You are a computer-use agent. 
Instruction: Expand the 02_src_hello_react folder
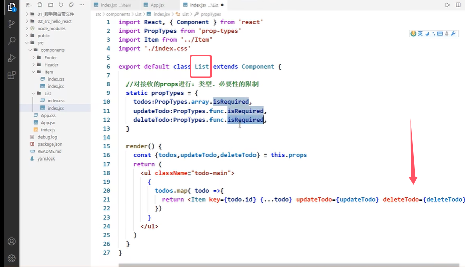coord(55,21)
